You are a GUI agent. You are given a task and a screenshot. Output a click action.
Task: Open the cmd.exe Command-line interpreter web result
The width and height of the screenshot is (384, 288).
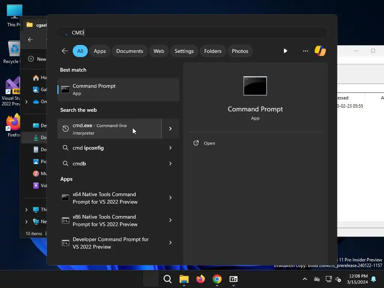click(x=109, y=129)
